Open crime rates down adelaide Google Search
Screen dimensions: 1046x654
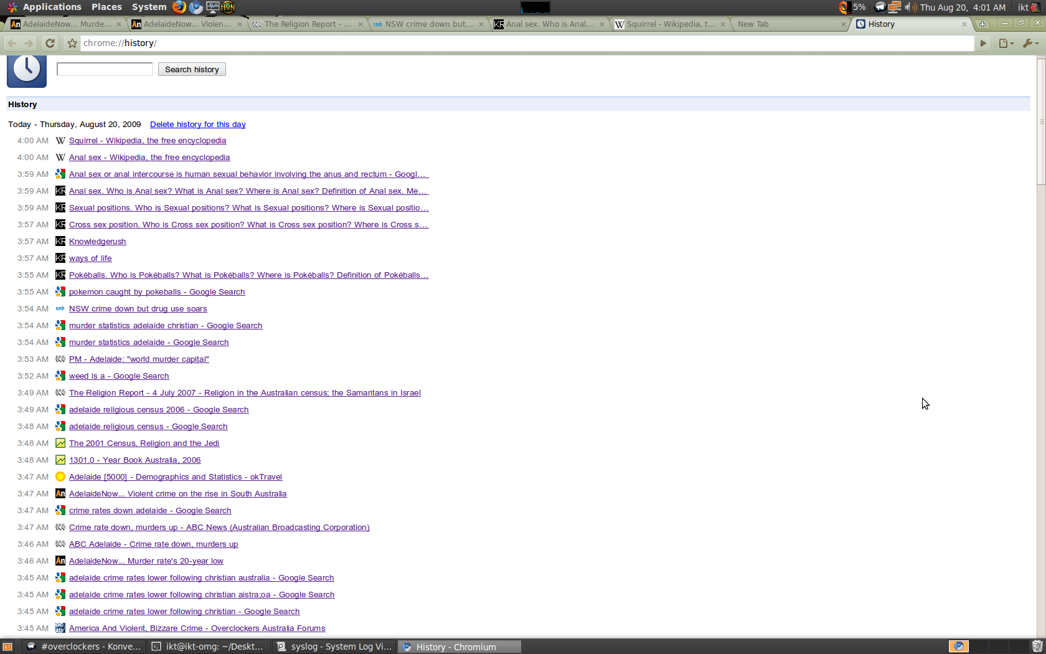tap(150, 511)
